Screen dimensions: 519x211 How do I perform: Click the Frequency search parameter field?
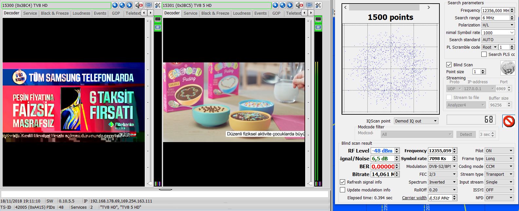(498, 10)
